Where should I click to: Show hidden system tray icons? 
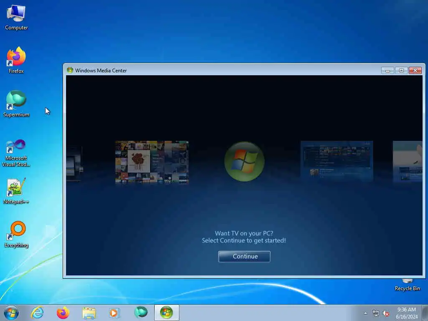[365, 313]
